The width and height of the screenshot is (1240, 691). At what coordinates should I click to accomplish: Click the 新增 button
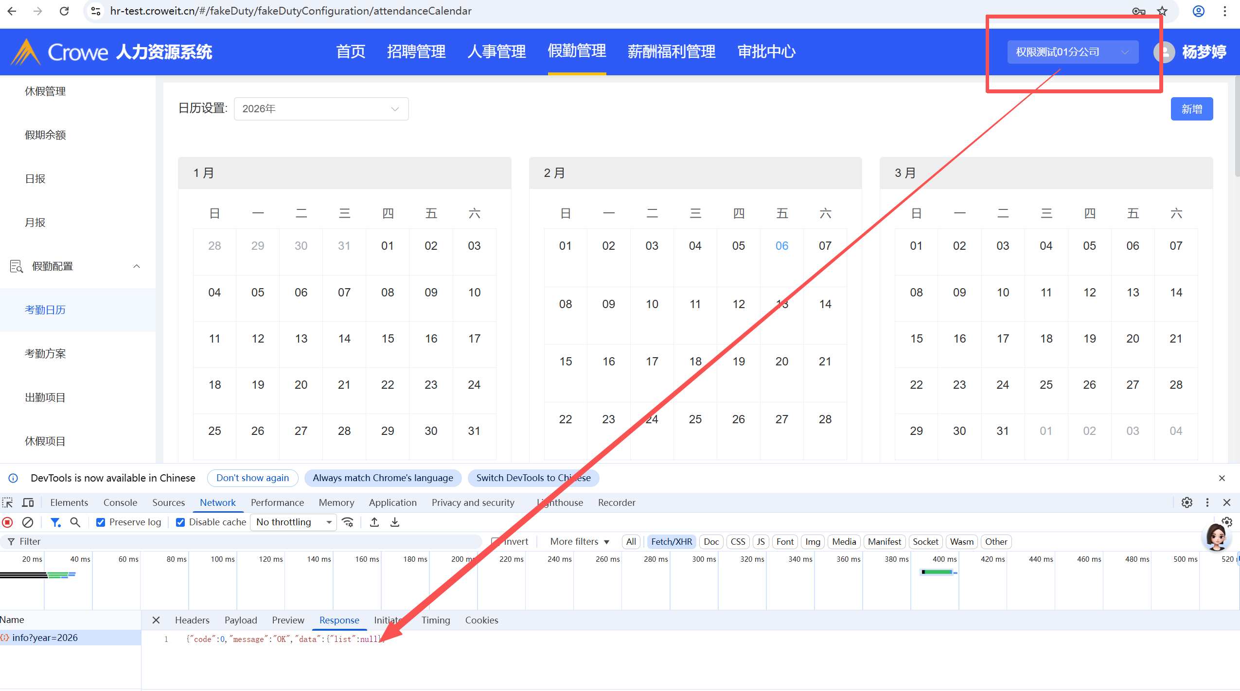click(1191, 109)
